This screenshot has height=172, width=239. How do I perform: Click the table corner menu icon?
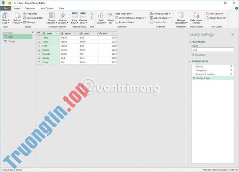pyautogui.click(x=39, y=34)
